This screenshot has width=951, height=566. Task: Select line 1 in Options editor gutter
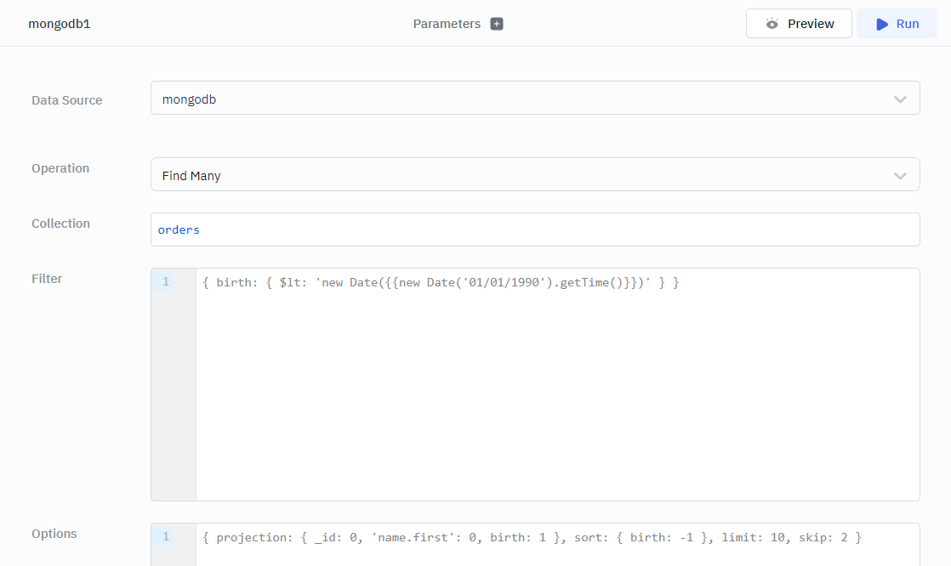[166, 537]
